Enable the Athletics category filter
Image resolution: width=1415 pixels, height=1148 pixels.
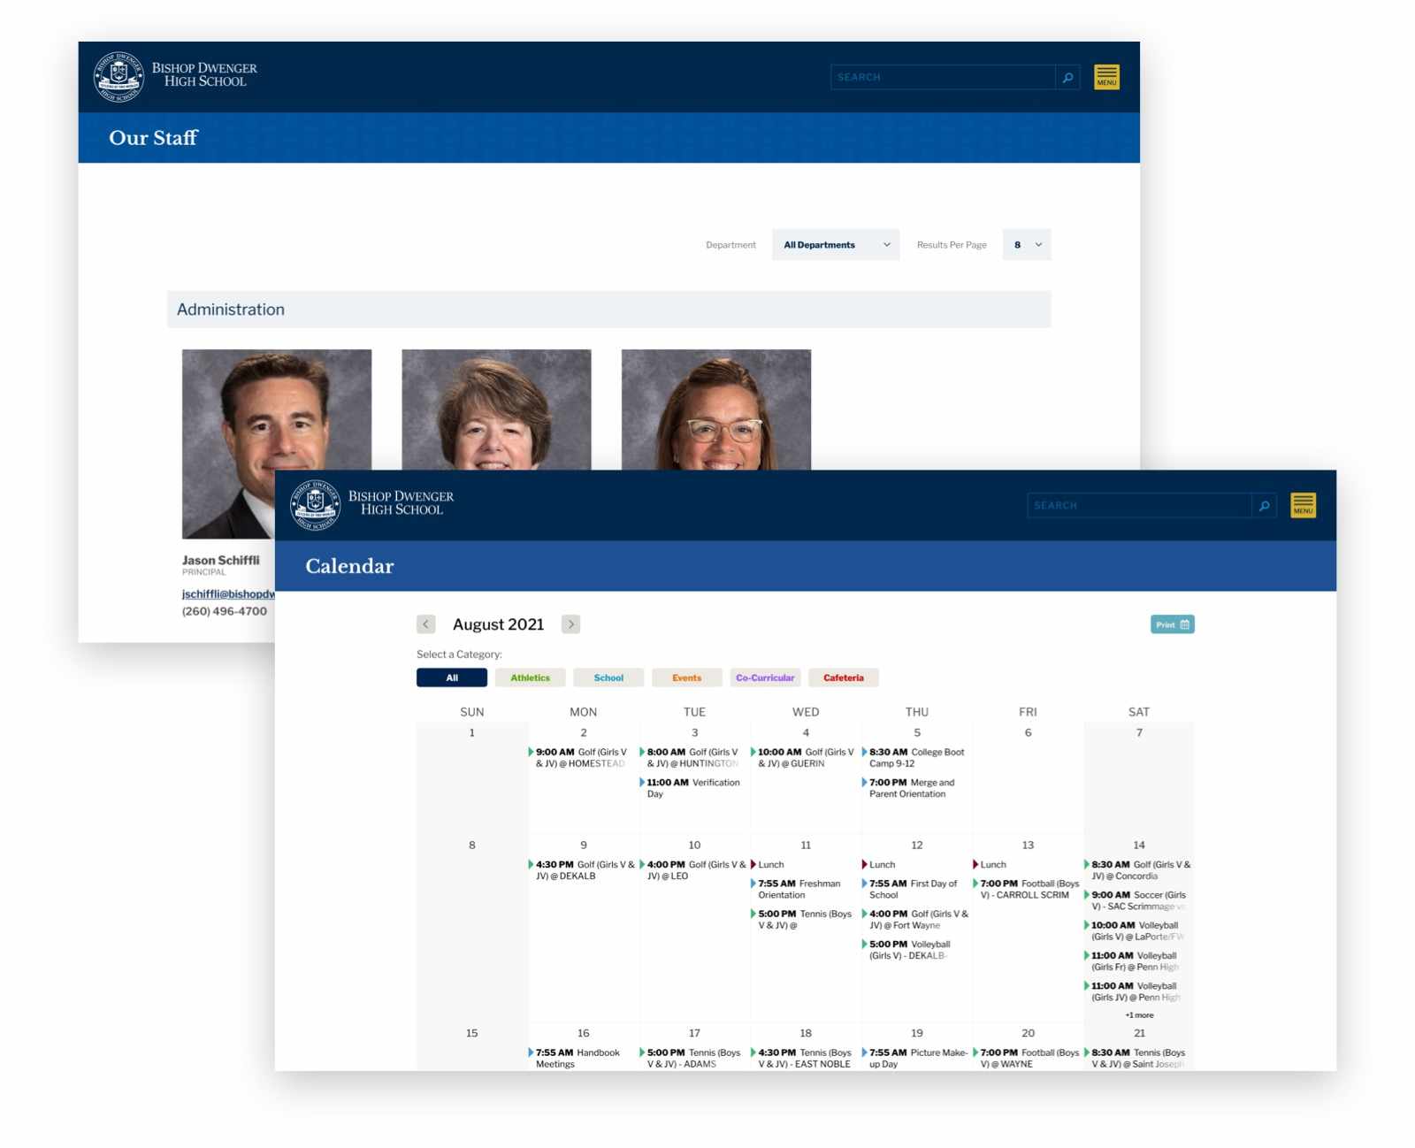(531, 677)
